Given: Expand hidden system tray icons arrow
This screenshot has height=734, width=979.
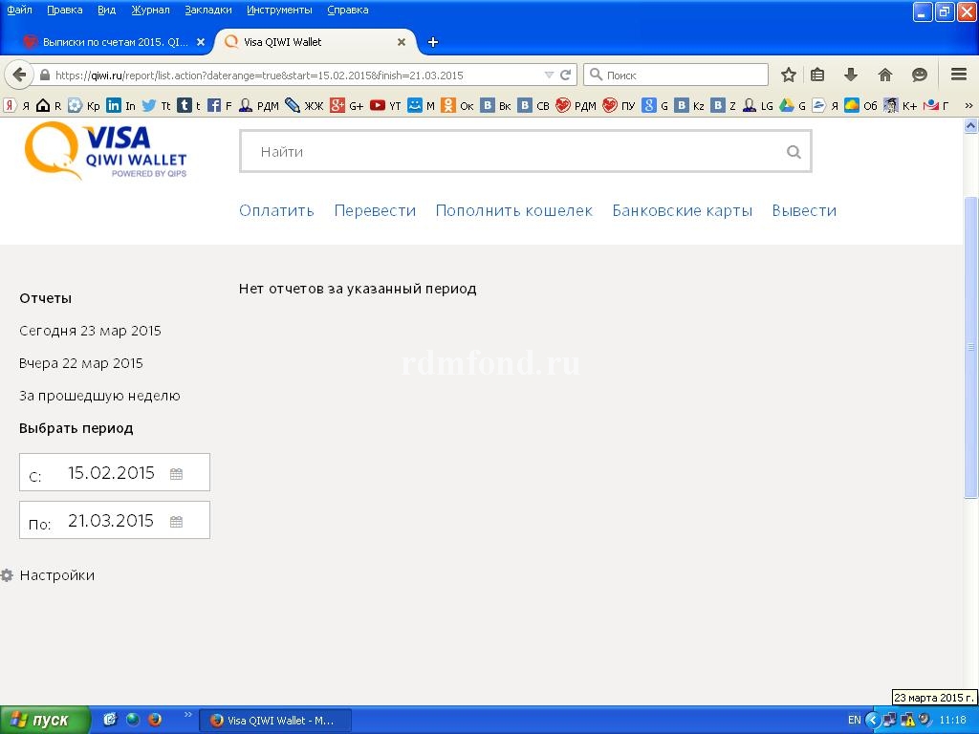Looking at the screenshot, I should coord(872,720).
